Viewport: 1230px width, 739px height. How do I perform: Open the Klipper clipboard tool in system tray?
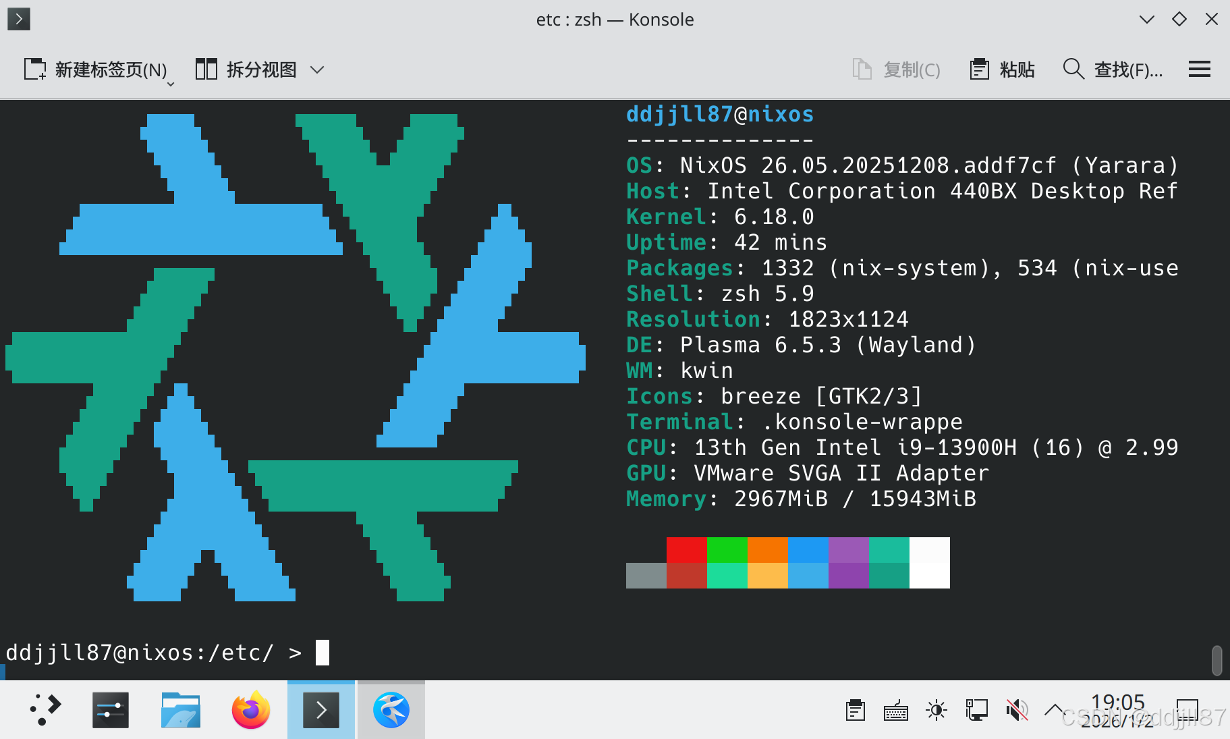[x=854, y=709]
